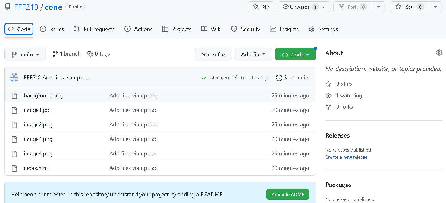Star the cone repository

click(x=410, y=7)
